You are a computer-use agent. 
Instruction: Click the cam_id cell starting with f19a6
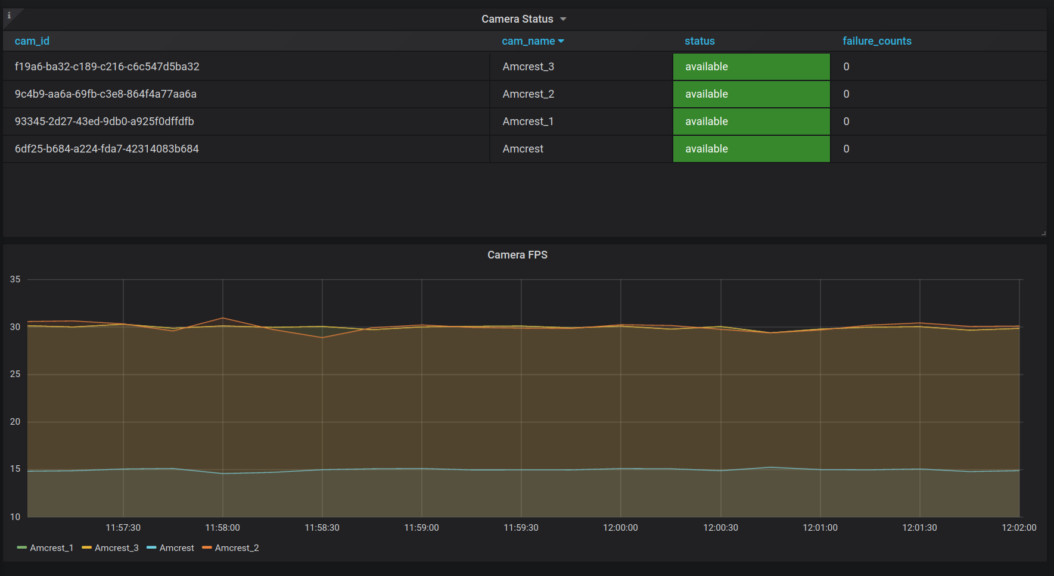pyautogui.click(x=107, y=67)
